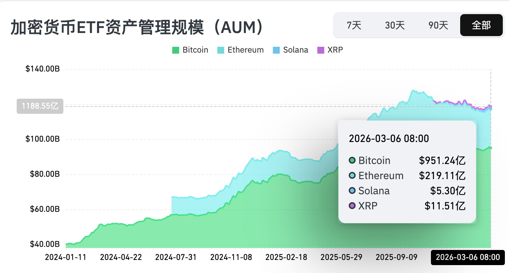
Task: Click the blue Solana legend swatch
Action: coord(277,50)
